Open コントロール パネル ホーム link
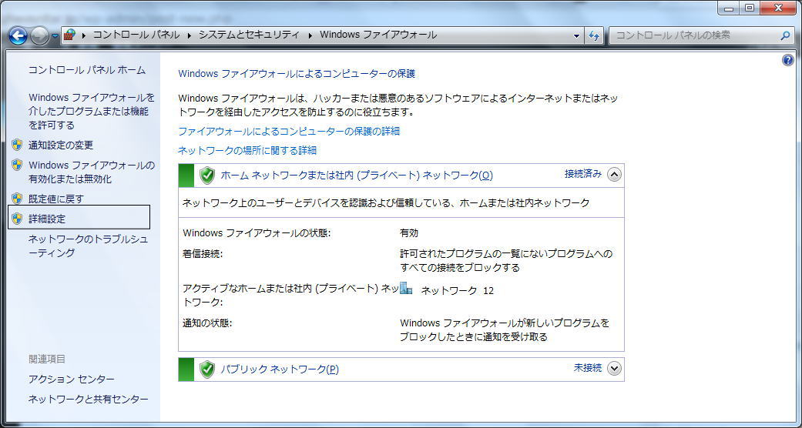The width and height of the screenshot is (802, 428). (87, 70)
